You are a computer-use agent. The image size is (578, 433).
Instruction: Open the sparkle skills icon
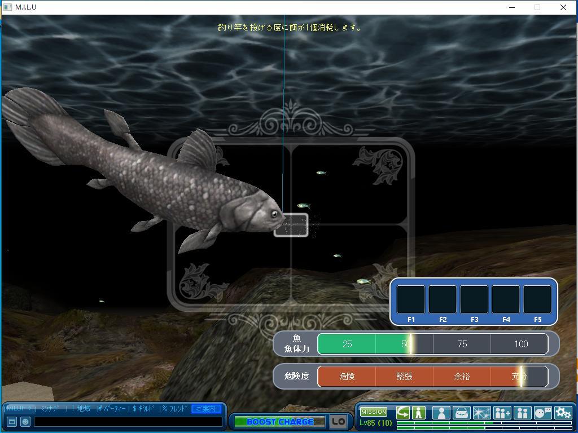click(x=481, y=413)
